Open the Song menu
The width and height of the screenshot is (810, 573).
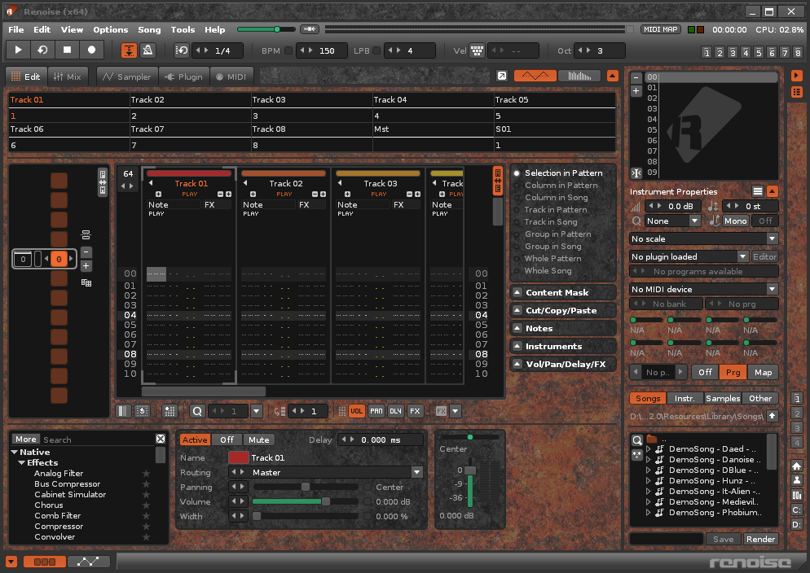point(149,29)
